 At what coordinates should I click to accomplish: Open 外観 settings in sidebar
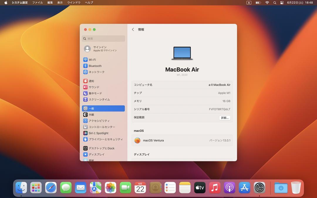click(103, 115)
